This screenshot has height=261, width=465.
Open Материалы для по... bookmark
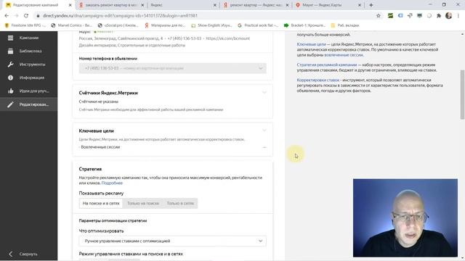click(x=165, y=25)
